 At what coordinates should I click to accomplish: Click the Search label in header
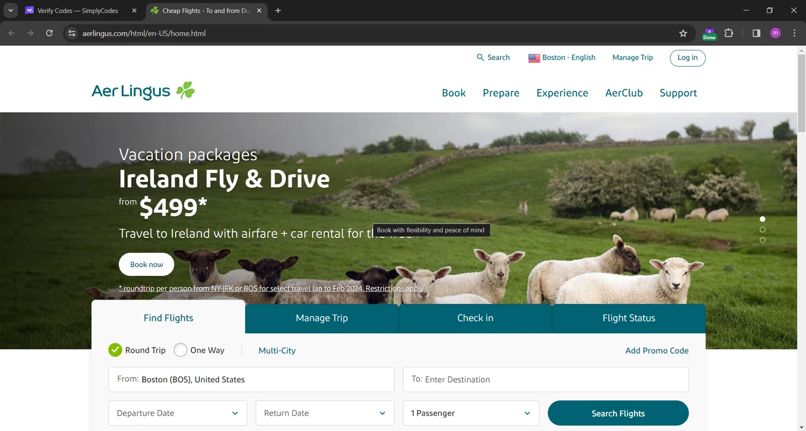click(499, 57)
